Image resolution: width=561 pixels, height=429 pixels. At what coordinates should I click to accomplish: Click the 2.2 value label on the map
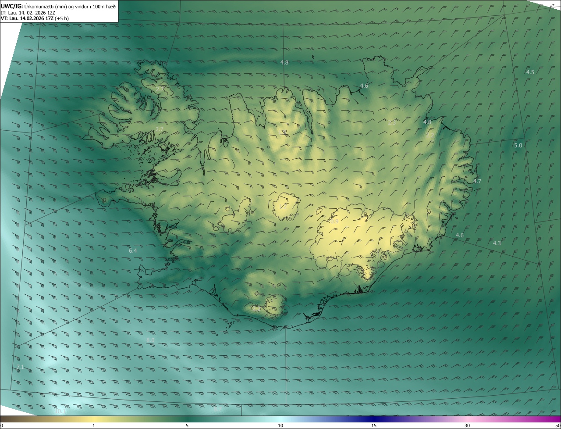430,136
